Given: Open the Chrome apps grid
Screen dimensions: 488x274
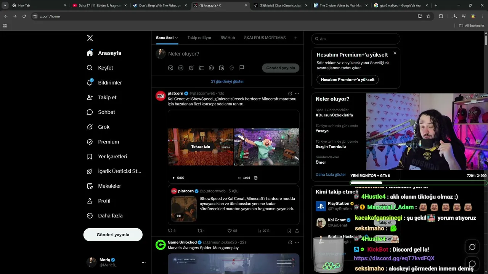Looking at the screenshot, I should 5,25.
